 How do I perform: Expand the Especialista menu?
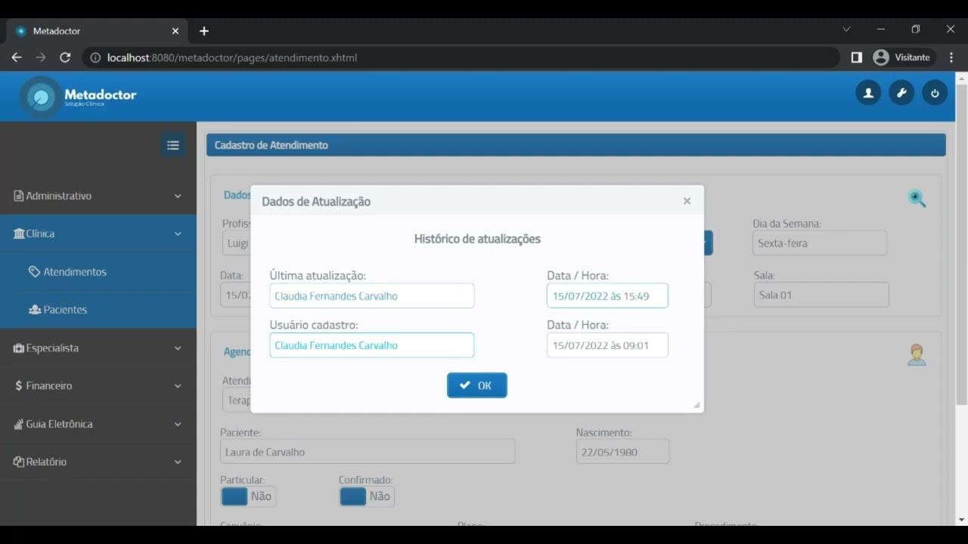(x=98, y=348)
